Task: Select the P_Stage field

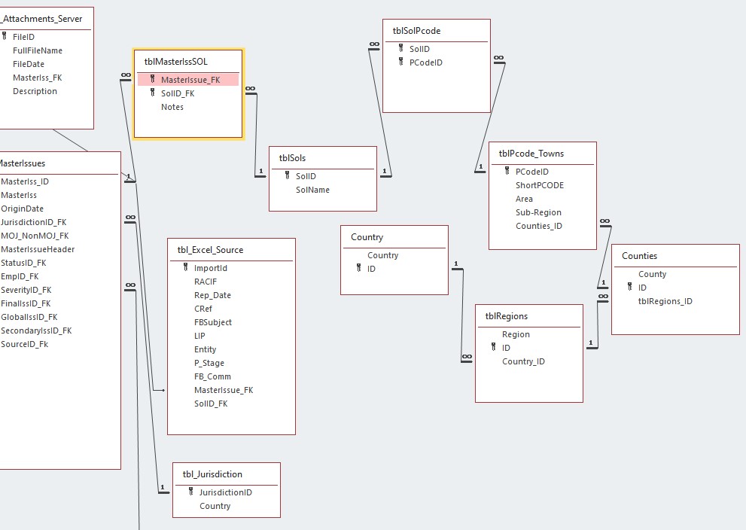Action: pos(209,363)
